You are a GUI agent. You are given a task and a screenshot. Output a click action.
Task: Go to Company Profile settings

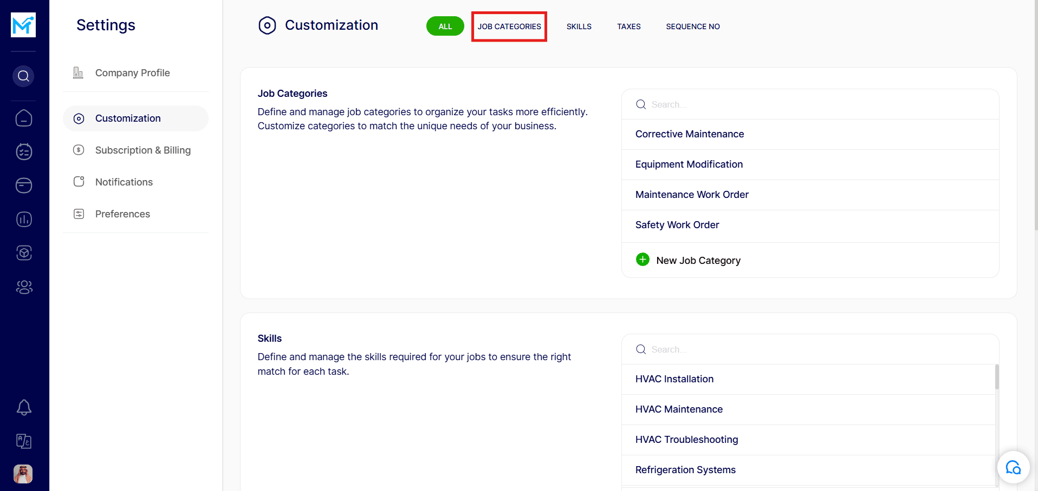[132, 73]
